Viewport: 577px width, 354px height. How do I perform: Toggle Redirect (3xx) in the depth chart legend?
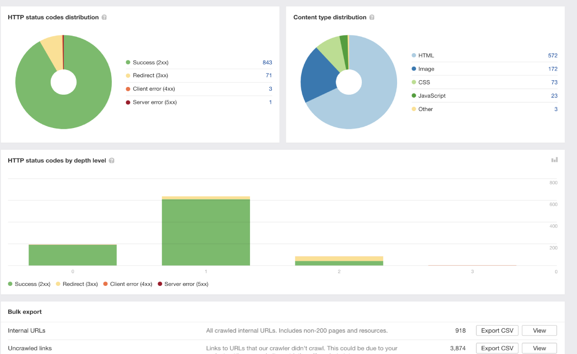[77, 284]
